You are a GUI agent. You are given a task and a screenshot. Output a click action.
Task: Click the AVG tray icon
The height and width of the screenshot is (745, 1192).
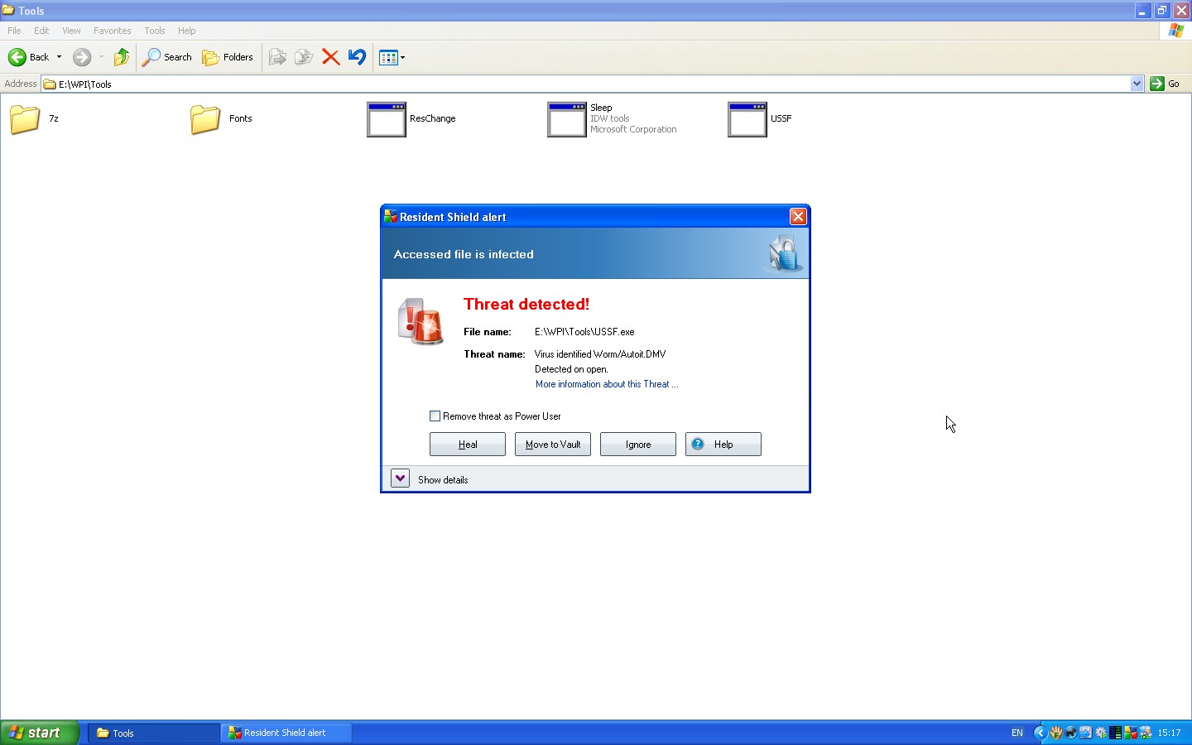1130,733
